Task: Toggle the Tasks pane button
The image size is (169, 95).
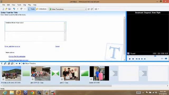Action: pyautogui.click(x=31, y=9)
